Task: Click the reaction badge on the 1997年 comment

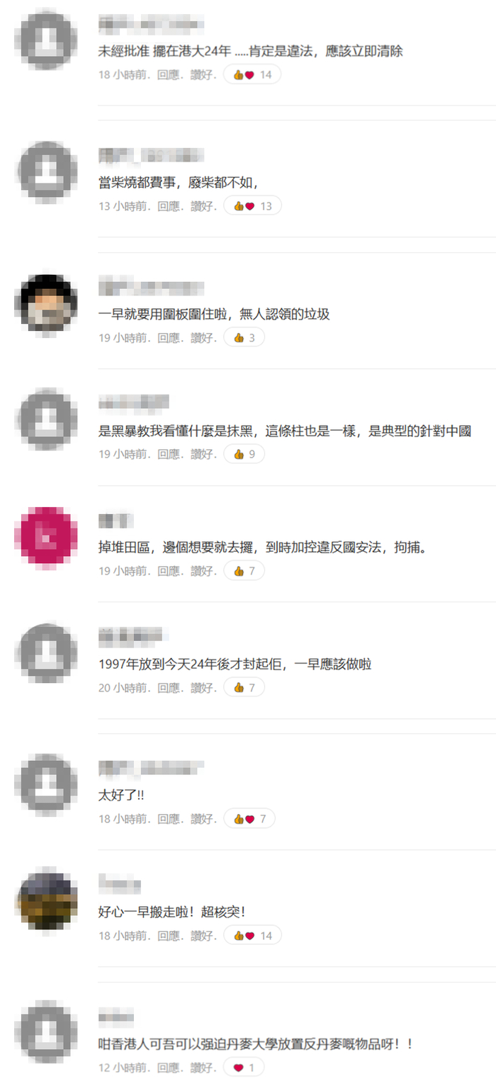Action: click(244, 687)
